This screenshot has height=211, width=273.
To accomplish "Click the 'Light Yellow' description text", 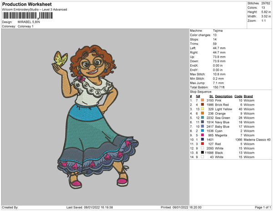I will tap(223, 109).
